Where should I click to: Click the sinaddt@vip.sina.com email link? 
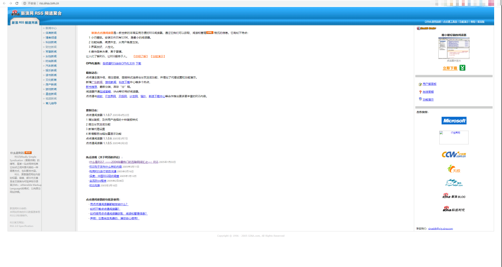click(x=440, y=228)
